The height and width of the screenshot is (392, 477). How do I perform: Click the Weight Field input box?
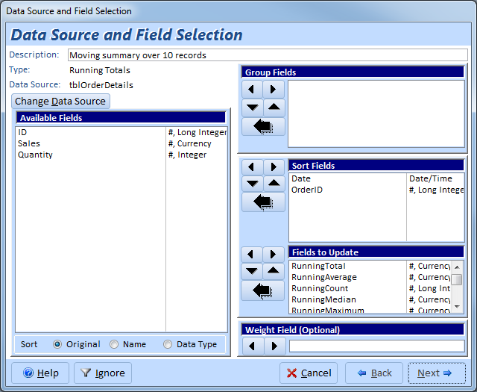coord(376,346)
